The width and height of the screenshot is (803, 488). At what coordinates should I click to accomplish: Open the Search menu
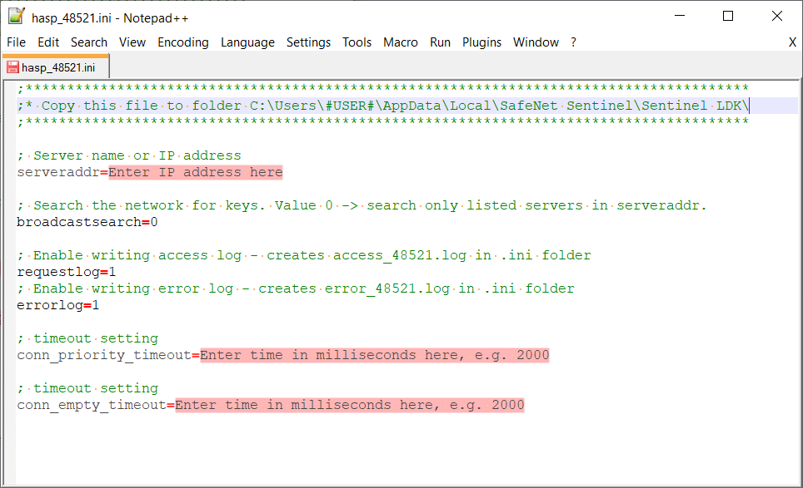coord(88,42)
